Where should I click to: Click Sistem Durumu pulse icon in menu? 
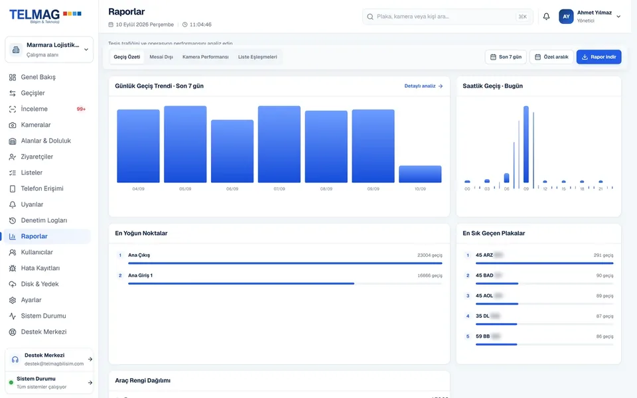[13, 316]
